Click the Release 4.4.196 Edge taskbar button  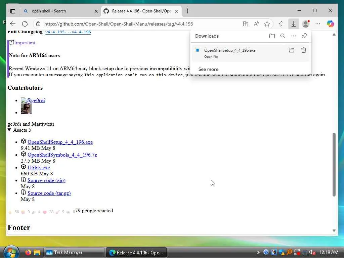pyautogui.click(x=136, y=253)
